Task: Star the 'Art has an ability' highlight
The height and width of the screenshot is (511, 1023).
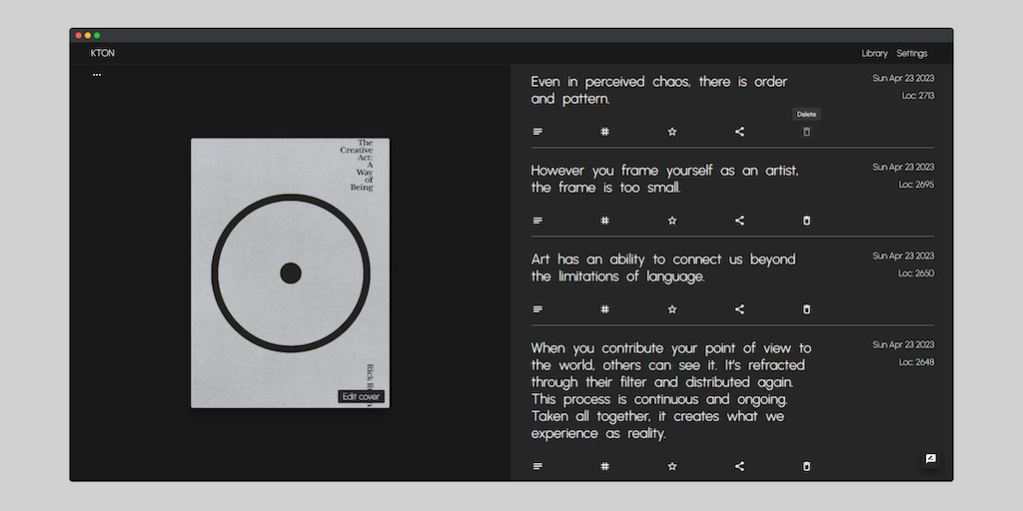Action: [x=672, y=309]
